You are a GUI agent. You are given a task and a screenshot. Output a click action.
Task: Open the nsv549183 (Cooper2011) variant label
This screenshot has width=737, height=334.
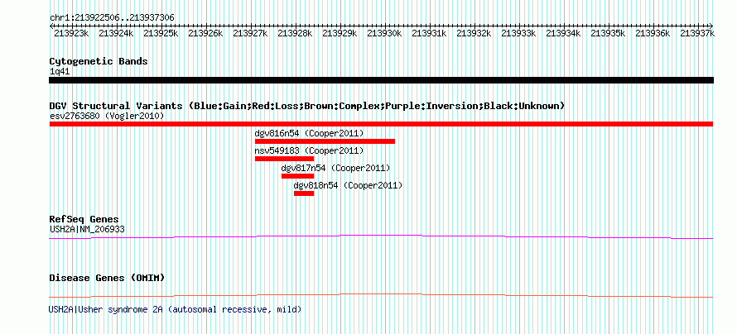(309, 150)
